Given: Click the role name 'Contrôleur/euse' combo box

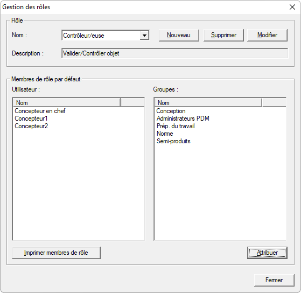Looking at the screenshot, I should [106, 36].
